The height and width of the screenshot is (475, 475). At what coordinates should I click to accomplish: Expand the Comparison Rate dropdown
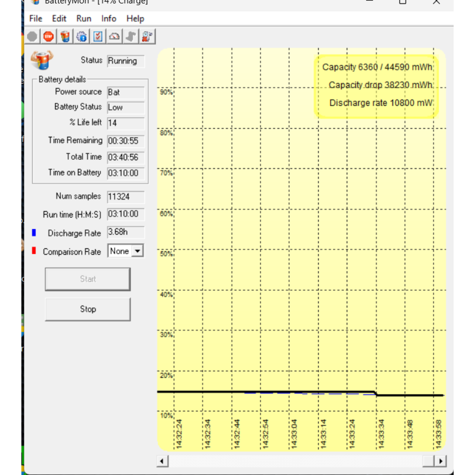click(x=137, y=251)
